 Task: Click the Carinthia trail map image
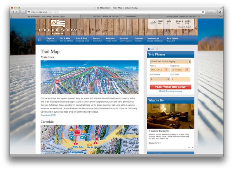(89, 139)
